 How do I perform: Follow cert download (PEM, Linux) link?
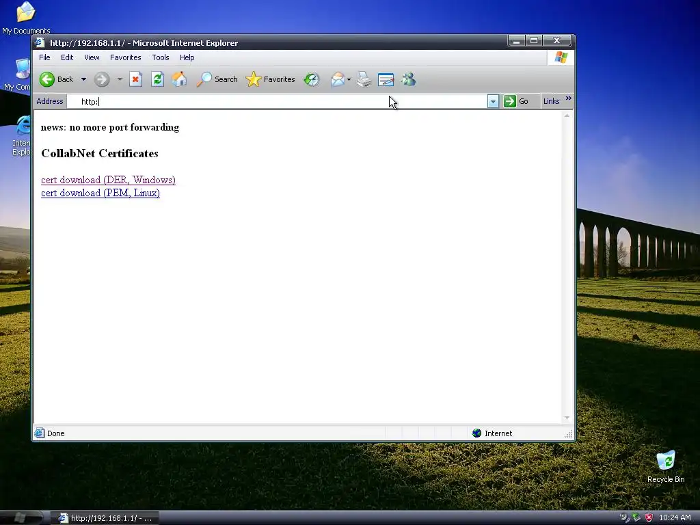pos(100,193)
